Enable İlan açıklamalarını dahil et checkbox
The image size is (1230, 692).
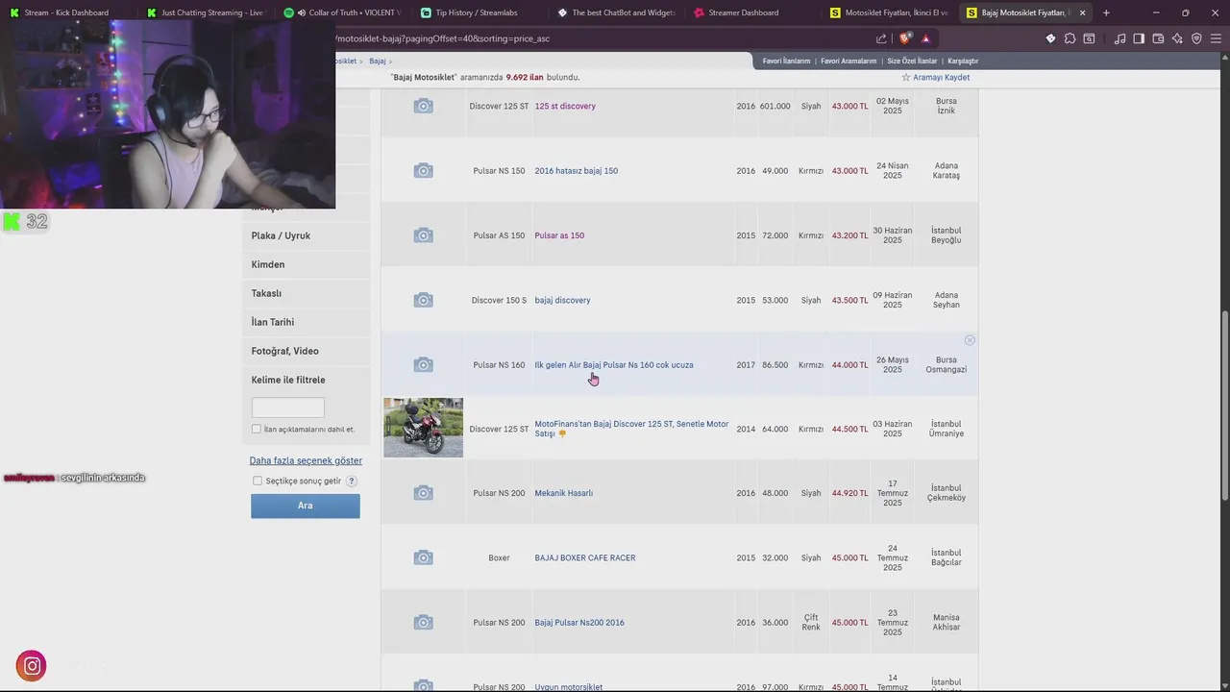pyautogui.click(x=257, y=429)
